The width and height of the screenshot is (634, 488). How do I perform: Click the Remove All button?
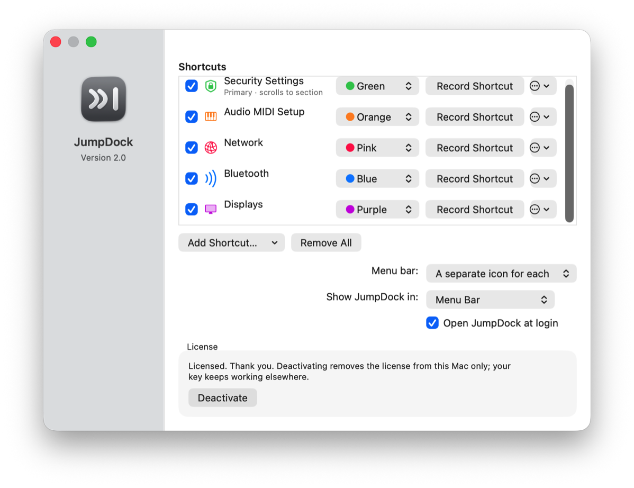pos(326,242)
